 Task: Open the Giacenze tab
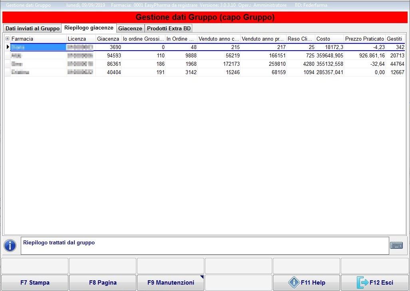pyautogui.click(x=130, y=29)
